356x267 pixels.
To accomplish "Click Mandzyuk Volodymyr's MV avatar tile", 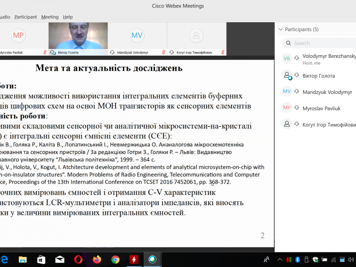I will (137, 36).
